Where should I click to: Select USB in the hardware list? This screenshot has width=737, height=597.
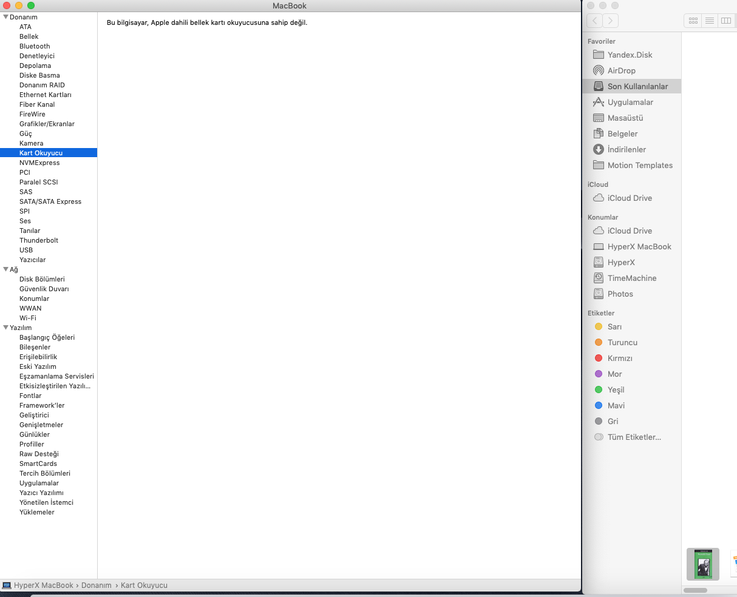coord(26,250)
